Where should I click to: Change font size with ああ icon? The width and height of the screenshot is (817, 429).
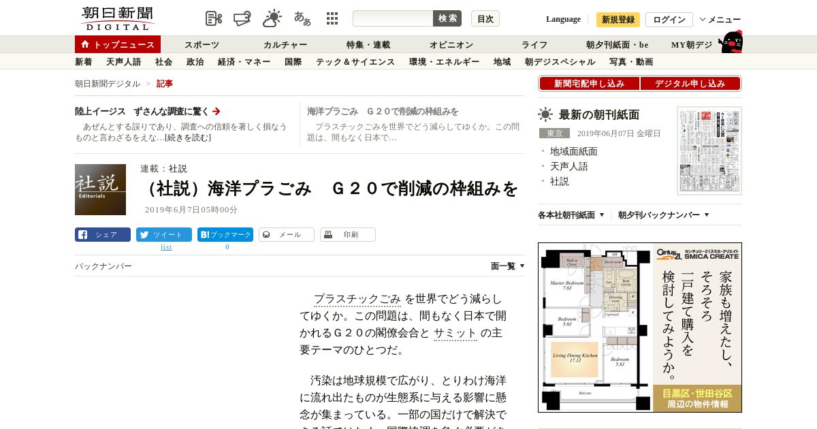pos(302,18)
